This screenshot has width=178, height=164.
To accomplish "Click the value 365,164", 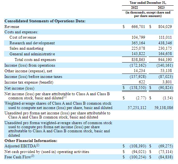I will tap(138, 43).
